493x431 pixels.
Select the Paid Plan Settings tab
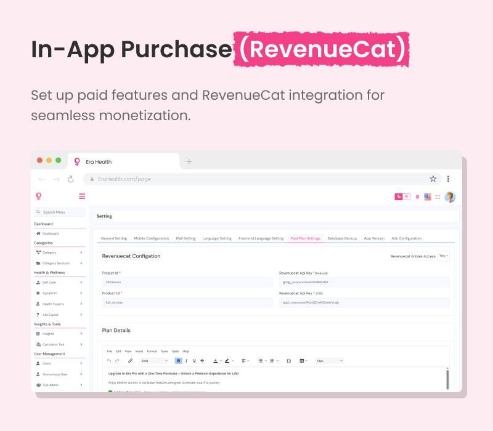click(305, 238)
